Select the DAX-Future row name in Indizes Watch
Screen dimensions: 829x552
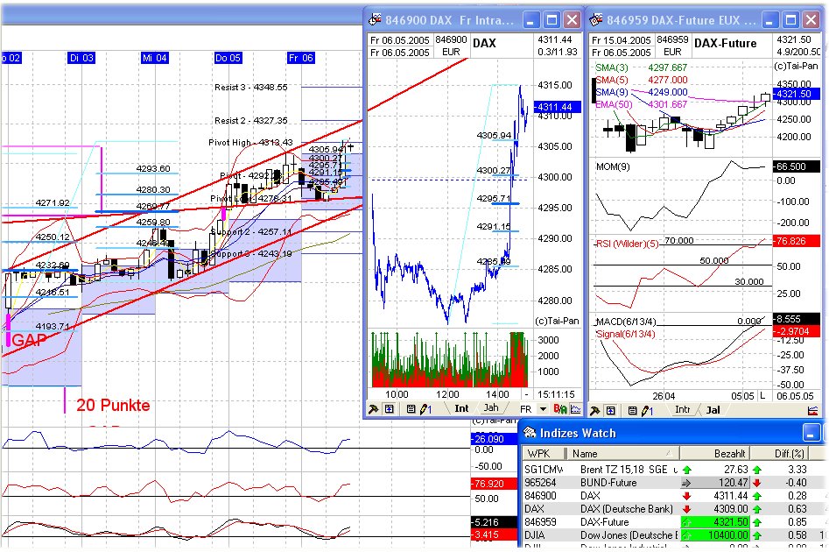[x=605, y=522]
